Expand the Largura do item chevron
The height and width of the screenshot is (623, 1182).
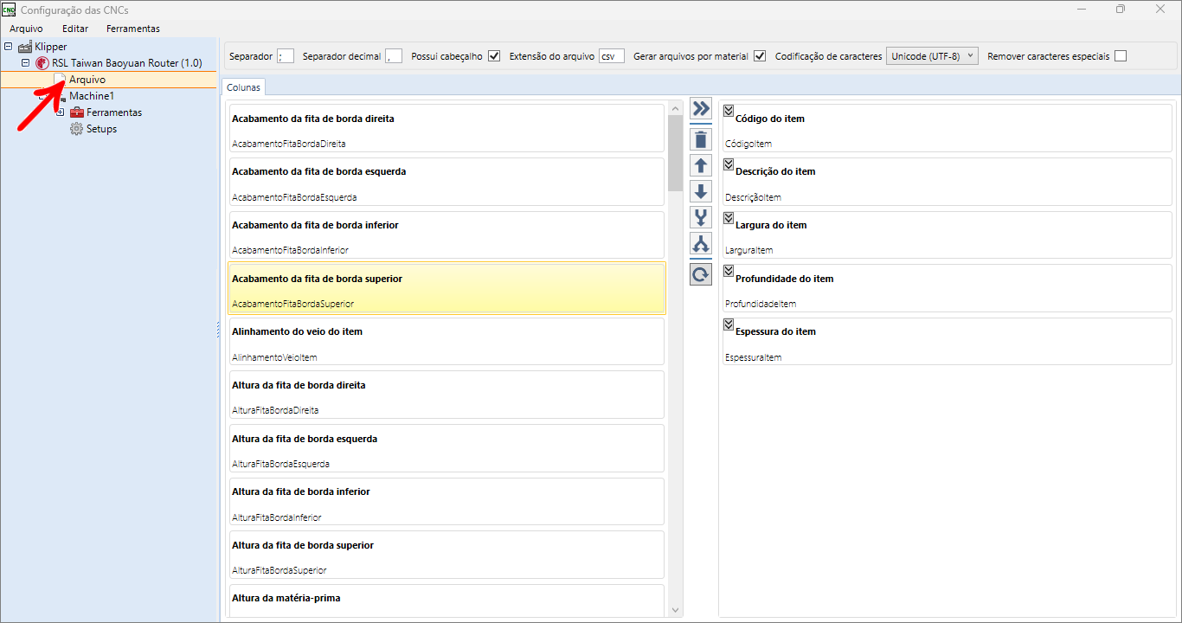(728, 217)
